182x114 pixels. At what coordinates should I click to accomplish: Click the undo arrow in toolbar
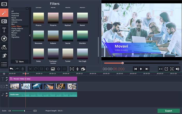pyautogui.click(x=11, y=69)
